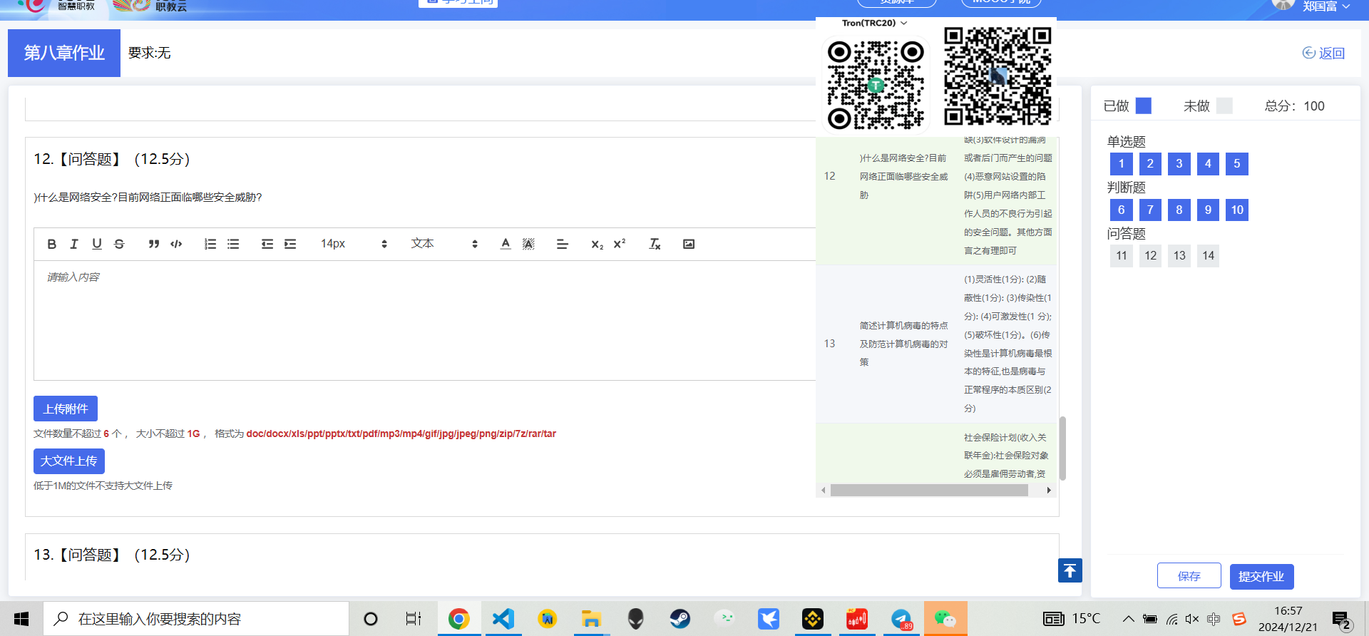
Task: Clear text formatting
Action: [655, 244]
